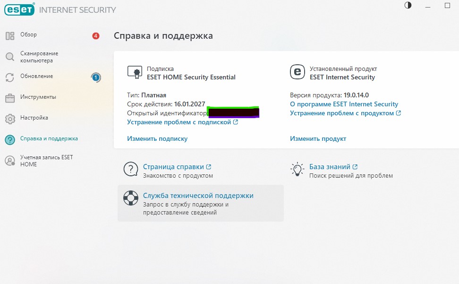This screenshot has height=284, width=459.
Task: Click the Tools briefcase icon
Action: (x=10, y=98)
